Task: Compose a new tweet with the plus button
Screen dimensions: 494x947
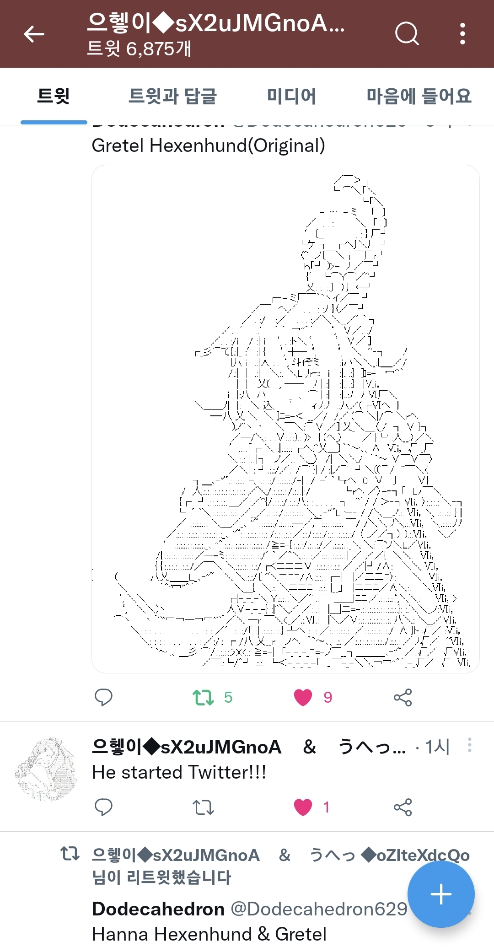Action: tap(441, 894)
